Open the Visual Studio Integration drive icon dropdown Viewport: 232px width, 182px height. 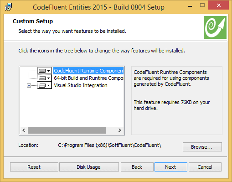[45, 85]
